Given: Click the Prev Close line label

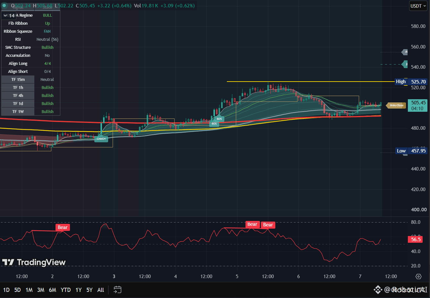Looking at the screenshot, I should pos(397,105).
